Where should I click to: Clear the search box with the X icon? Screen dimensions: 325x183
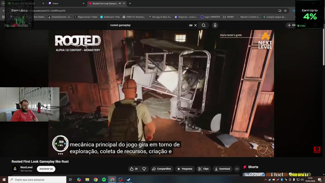pos(196,25)
